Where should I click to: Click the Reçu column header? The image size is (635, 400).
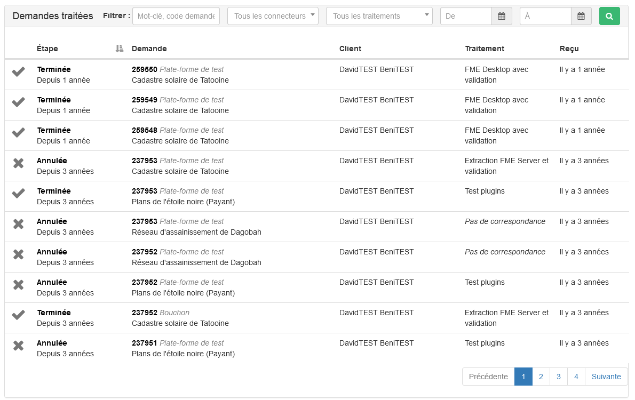pyautogui.click(x=569, y=49)
